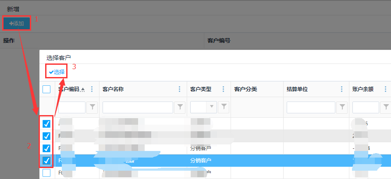Toggle the select-all checkbox in table header

(x=46, y=89)
